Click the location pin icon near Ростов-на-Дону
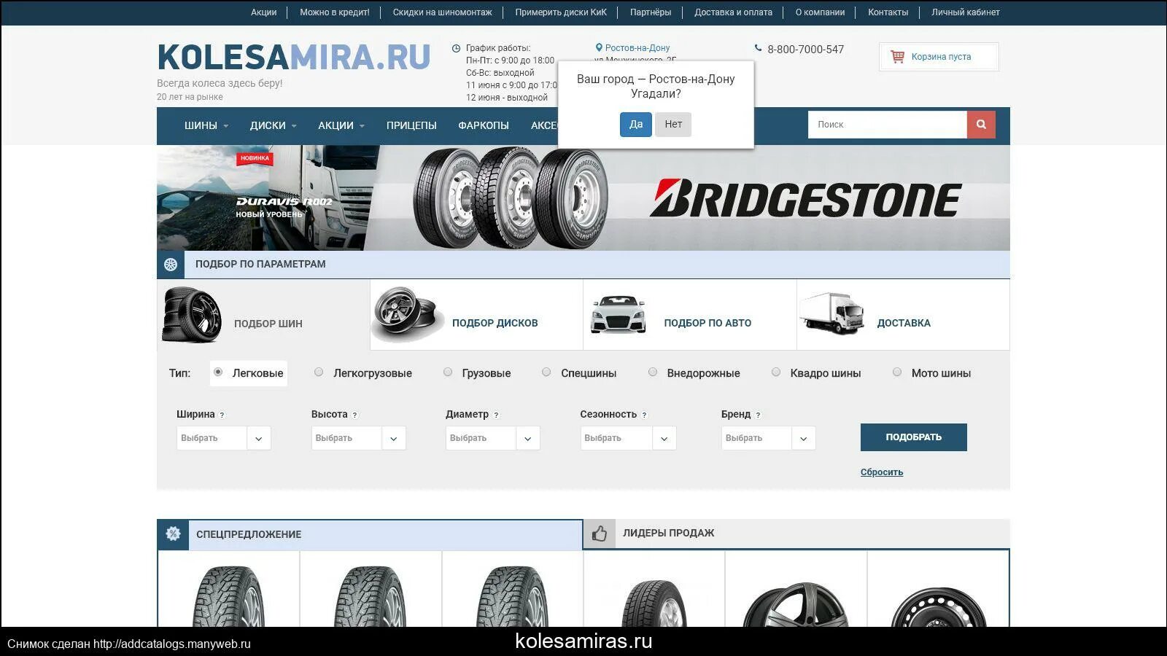This screenshot has width=1167, height=656. (x=599, y=47)
